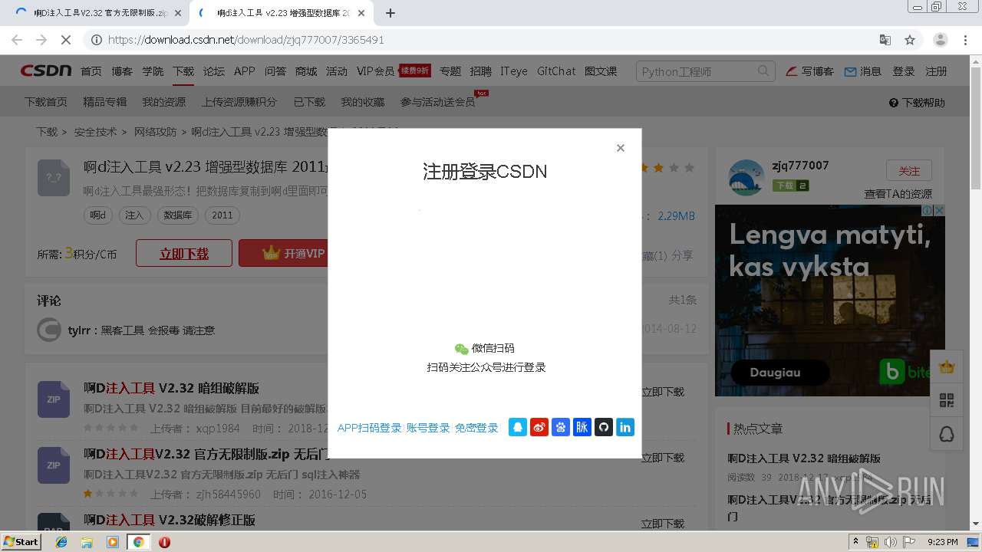
Task: Open 论坛 in CSDN navigation
Action: tap(214, 71)
